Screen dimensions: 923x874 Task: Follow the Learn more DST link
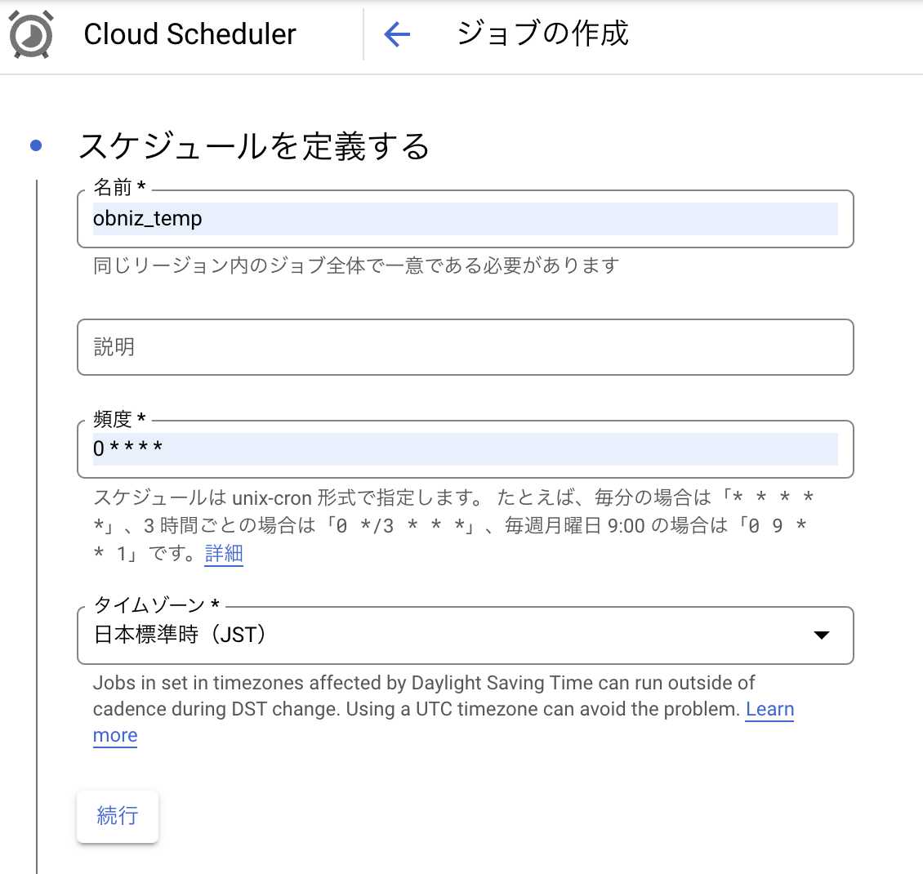[769, 709]
